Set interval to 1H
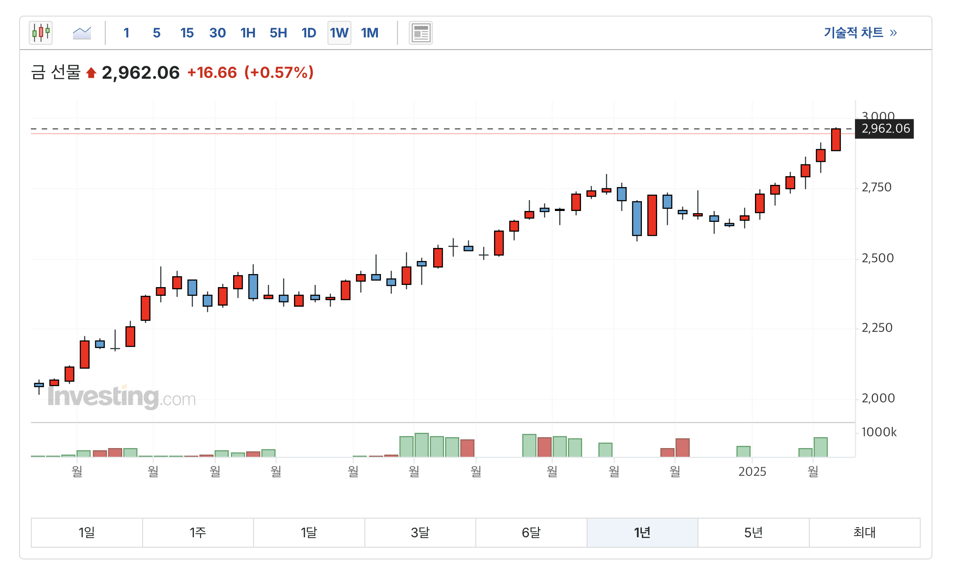Image resolution: width=955 pixels, height=569 pixels. [248, 33]
